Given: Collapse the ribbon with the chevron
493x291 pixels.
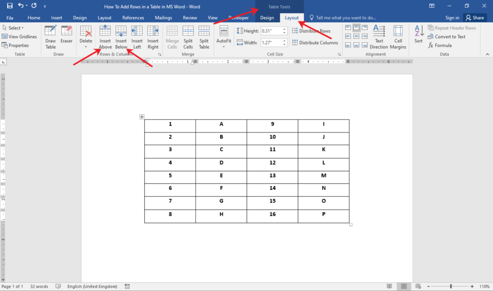Looking at the screenshot, I should (x=487, y=54).
